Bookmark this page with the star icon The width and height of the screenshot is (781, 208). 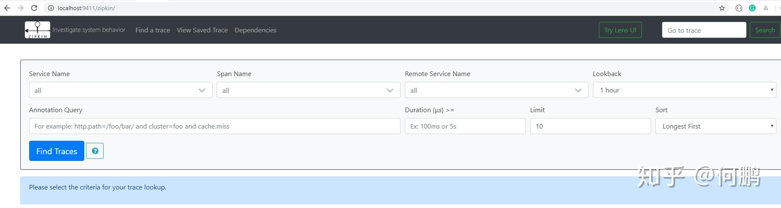(x=722, y=8)
